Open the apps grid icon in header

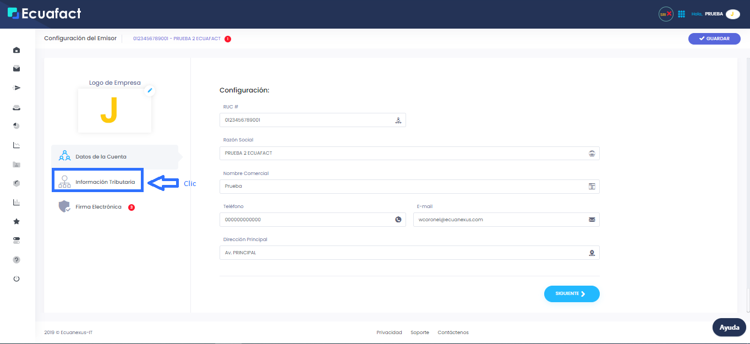pyautogui.click(x=681, y=14)
